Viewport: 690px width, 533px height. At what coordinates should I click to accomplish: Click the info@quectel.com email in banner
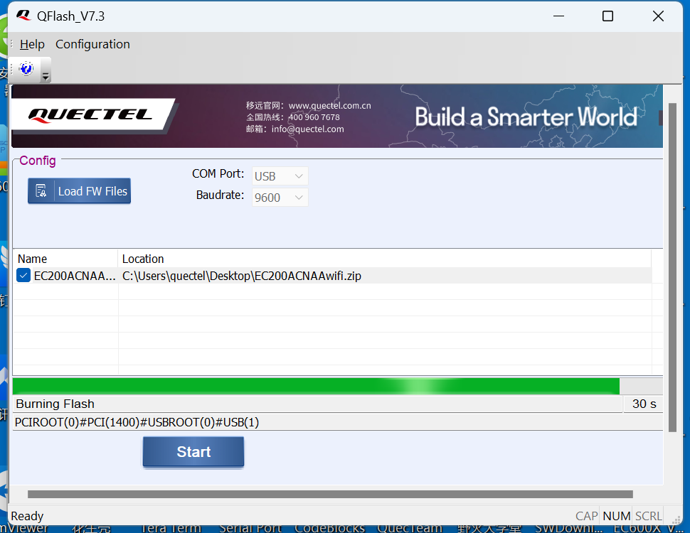tap(307, 129)
